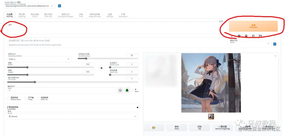The width and height of the screenshot is (285, 136).
Task: Open the Script dropdown
Action: point(72,116)
